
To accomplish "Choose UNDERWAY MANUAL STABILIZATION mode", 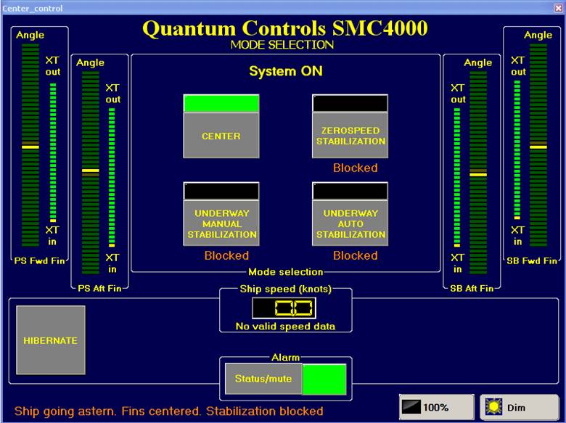I will click(x=221, y=223).
